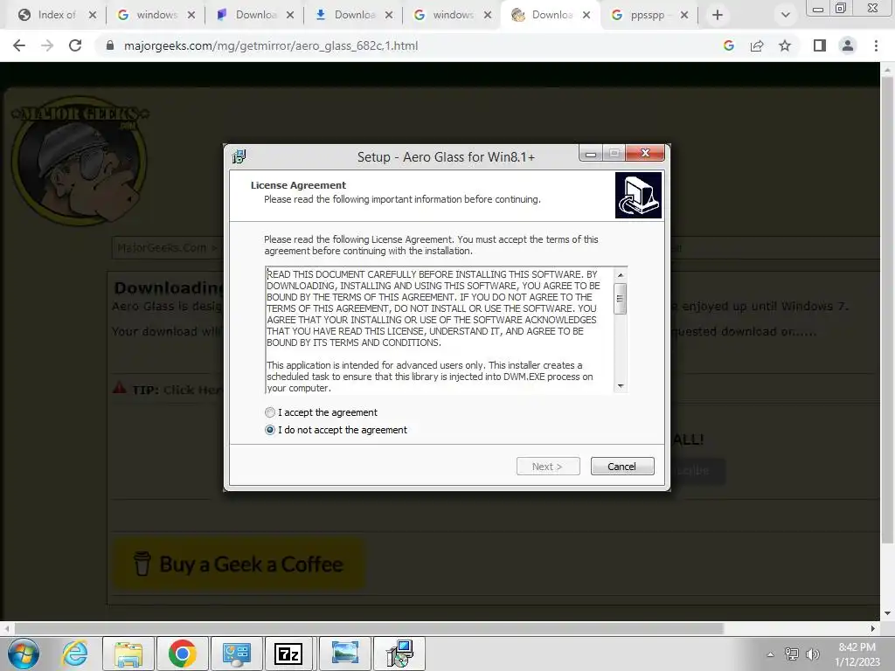The image size is (895, 671).
Task: Click the setup installer taskbar icon
Action: click(x=399, y=654)
